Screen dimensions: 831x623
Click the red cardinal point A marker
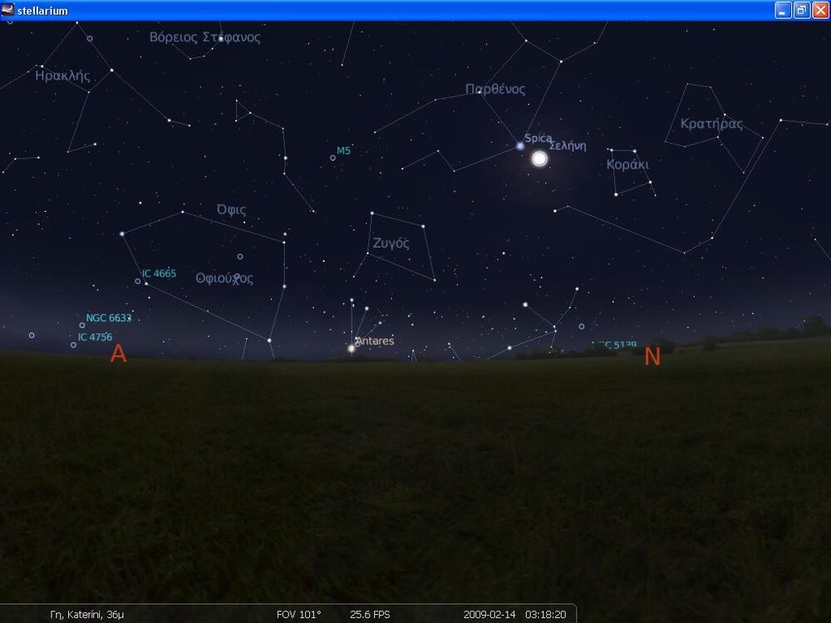click(118, 354)
